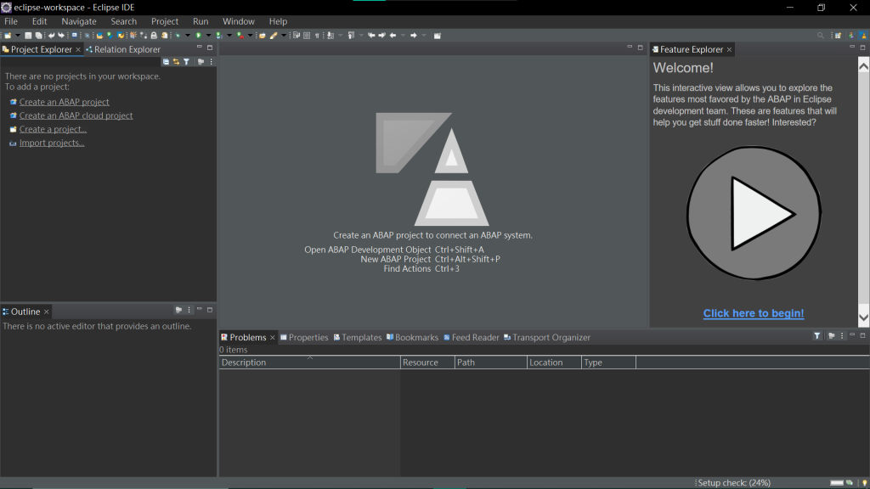870x489 pixels.
Task: Click the Search pencil icon in toolbar
Action: tap(274, 36)
